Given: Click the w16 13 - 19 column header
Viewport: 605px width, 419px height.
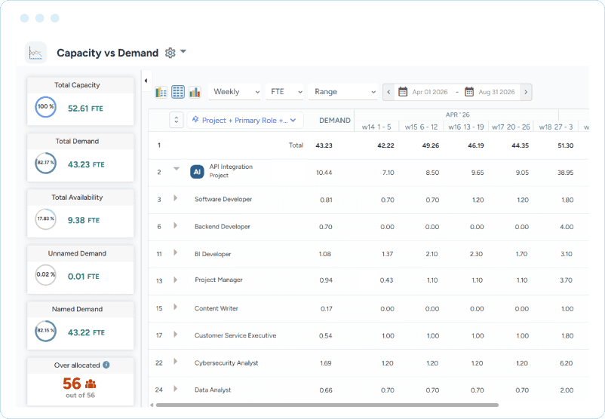Looking at the screenshot, I should click(x=465, y=127).
